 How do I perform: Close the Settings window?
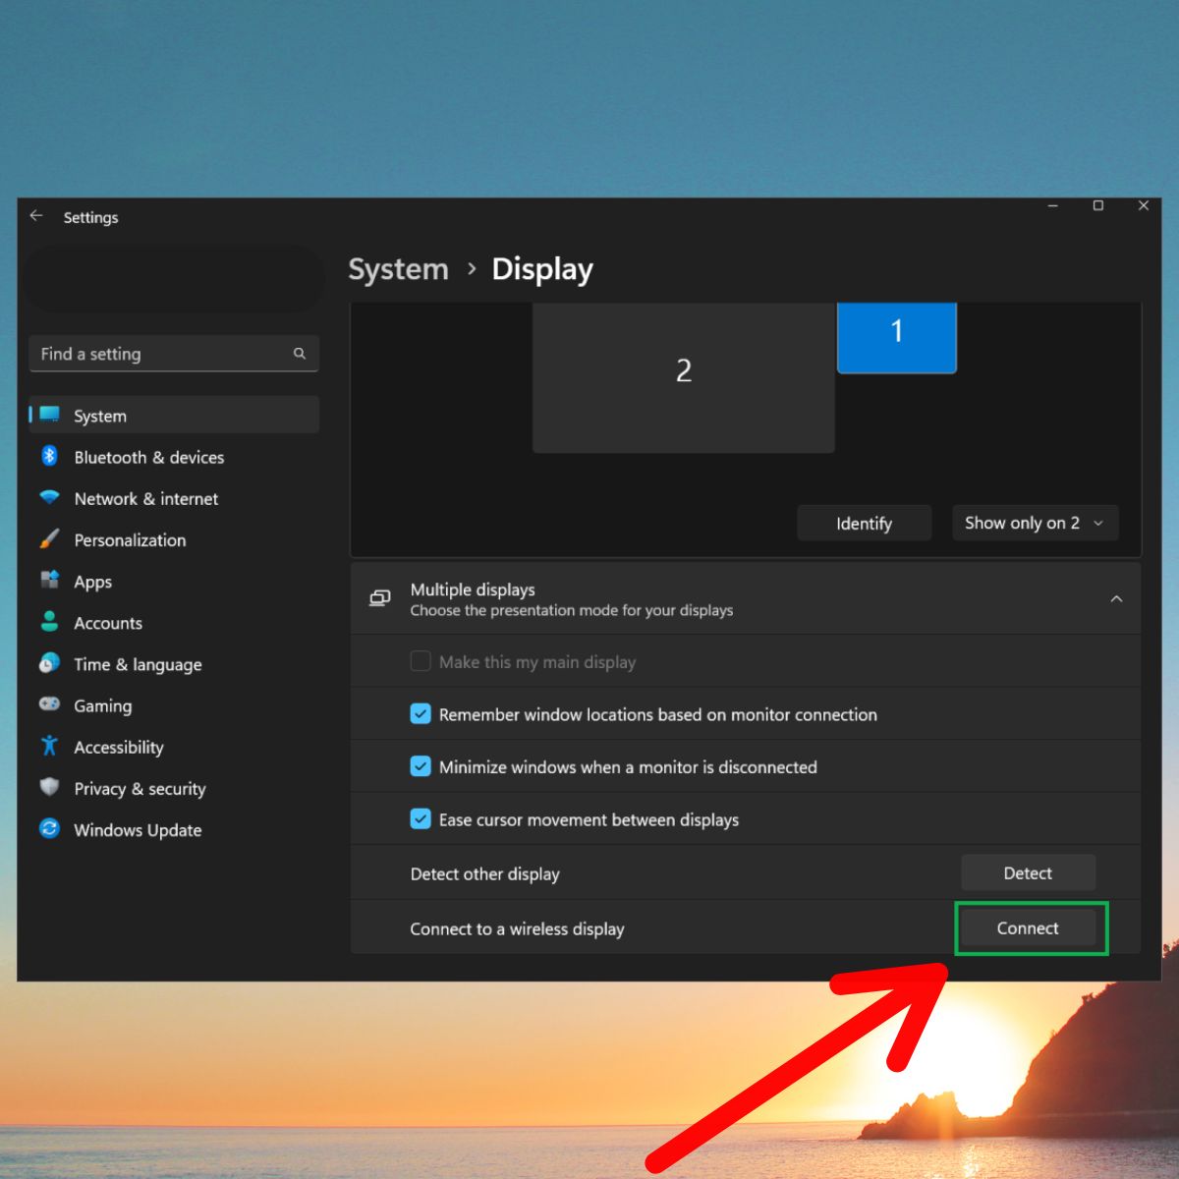[x=1143, y=206]
